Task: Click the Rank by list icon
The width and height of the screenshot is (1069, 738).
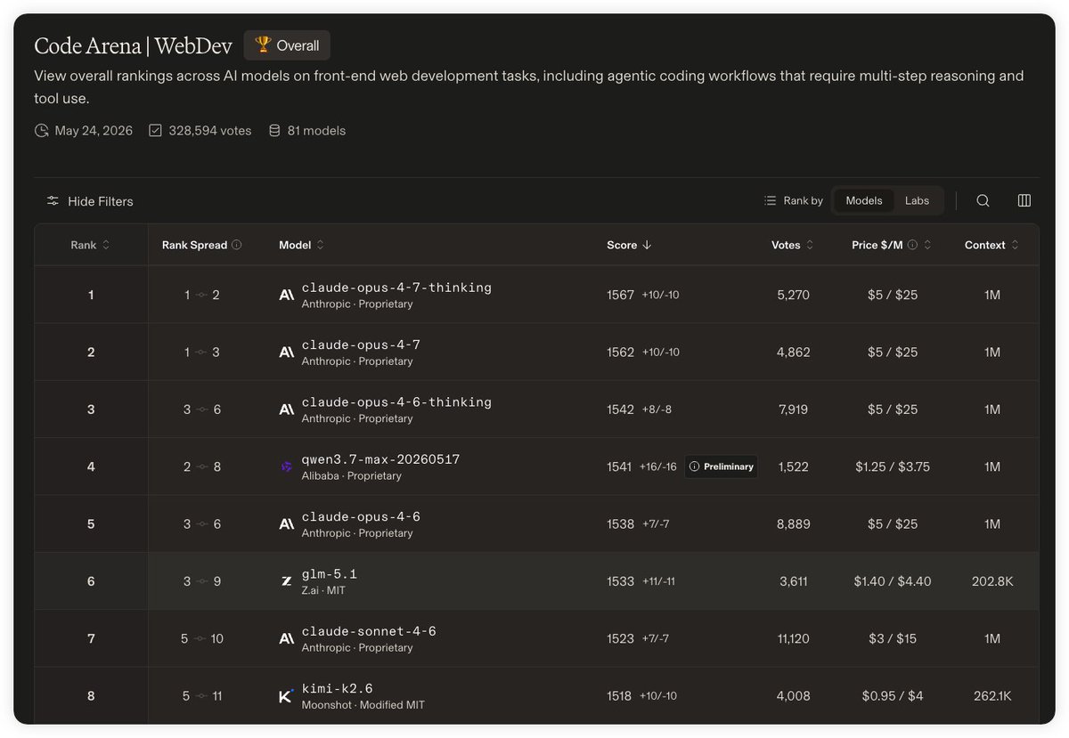Action: [x=771, y=201]
